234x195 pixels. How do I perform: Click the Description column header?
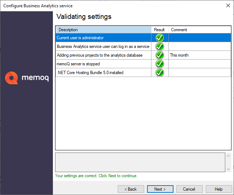[x=103, y=30]
